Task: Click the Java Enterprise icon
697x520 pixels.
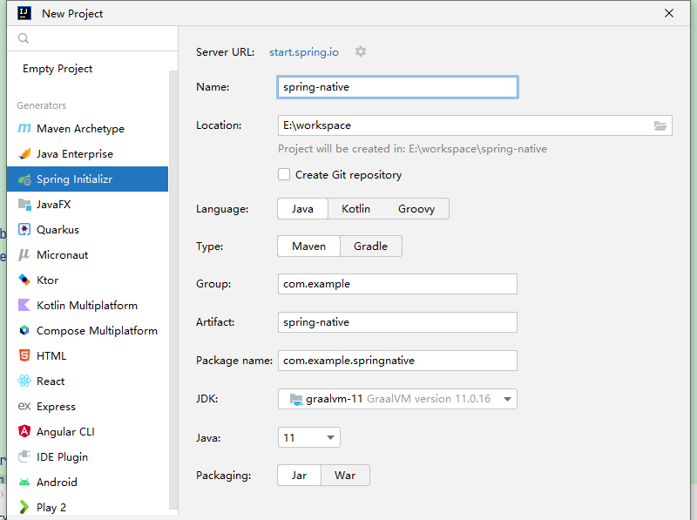Action: point(24,154)
